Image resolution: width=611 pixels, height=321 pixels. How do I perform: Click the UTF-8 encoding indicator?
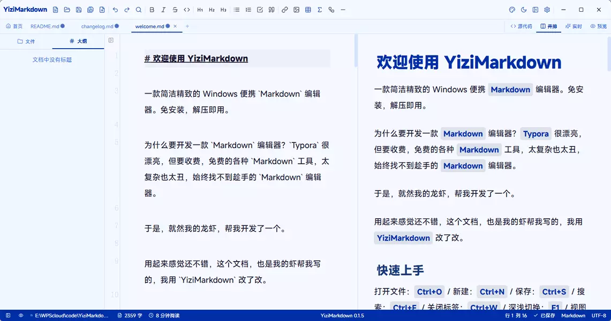coord(599,316)
